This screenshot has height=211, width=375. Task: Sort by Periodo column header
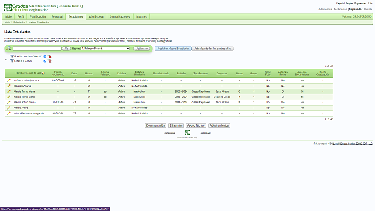coord(181,73)
